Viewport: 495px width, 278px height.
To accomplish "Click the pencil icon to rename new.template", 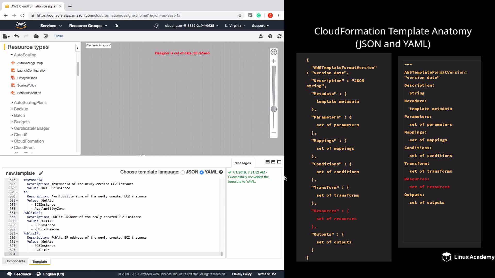I will [x=41, y=173].
